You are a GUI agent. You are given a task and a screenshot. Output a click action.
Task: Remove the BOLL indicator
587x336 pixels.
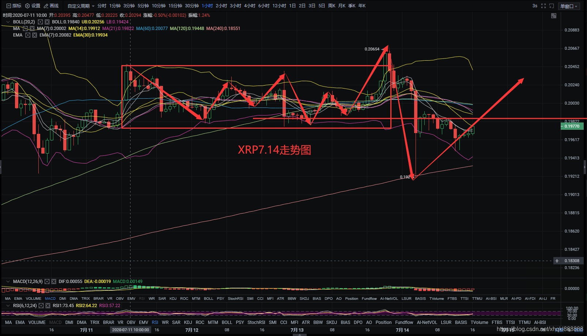coord(47,22)
